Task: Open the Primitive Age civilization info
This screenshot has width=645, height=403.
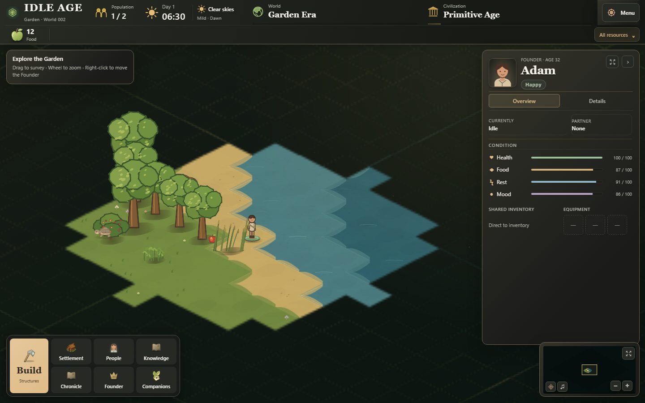Action: click(471, 15)
